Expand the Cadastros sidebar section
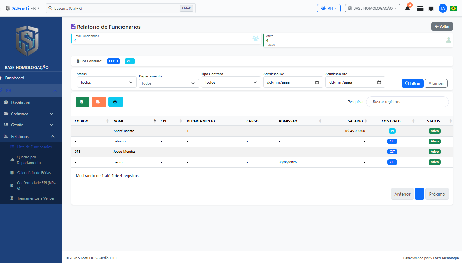This screenshot has width=462, height=263. coord(31,114)
